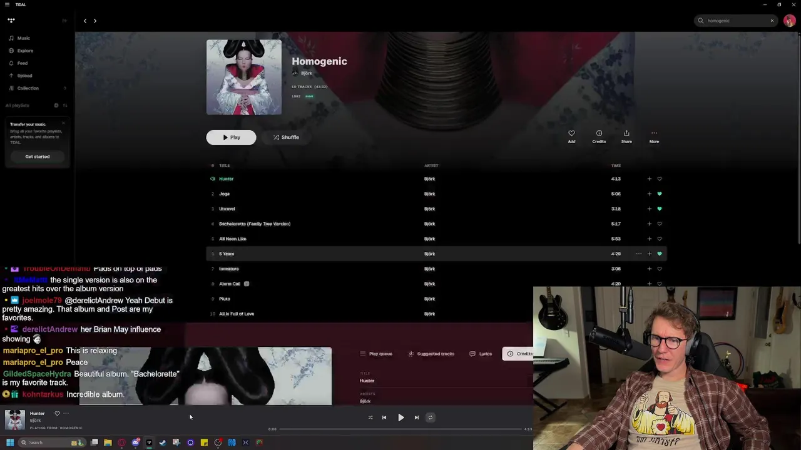Collapse the sidebar with the collapse icon
Image resolution: width=801 pixels, height=450 pixels.
coord(64,21)
